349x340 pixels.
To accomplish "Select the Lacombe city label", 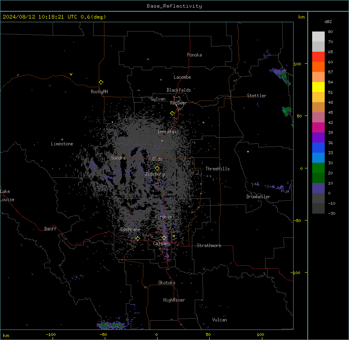I will 182,77.
